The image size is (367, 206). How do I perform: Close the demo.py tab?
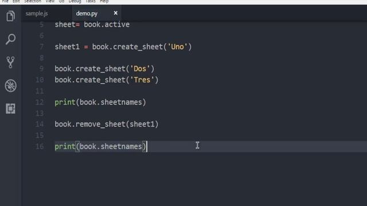pyautogui.click(x=116, y=13)
